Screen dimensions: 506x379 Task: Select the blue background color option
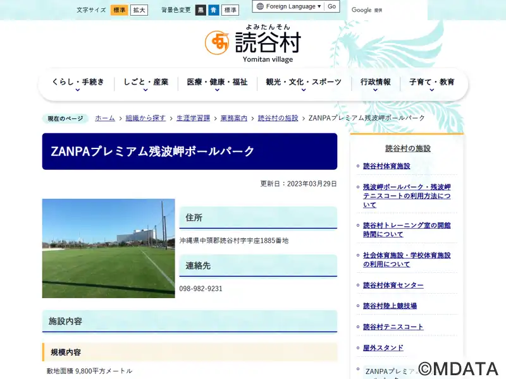(x=214, y=10)
